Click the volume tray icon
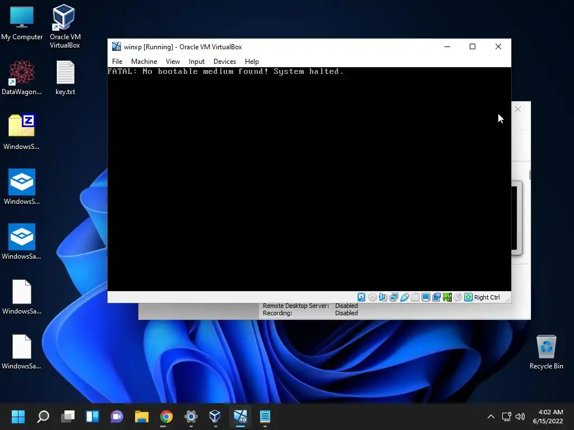Screen dimensions: 574x430 520,417
